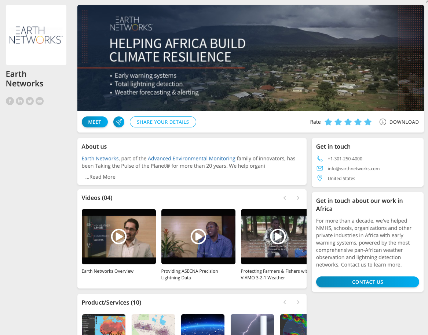Click the phone number +1-301-250-4000
Viewport: 428px width, 335px height.
pos(345,159)
